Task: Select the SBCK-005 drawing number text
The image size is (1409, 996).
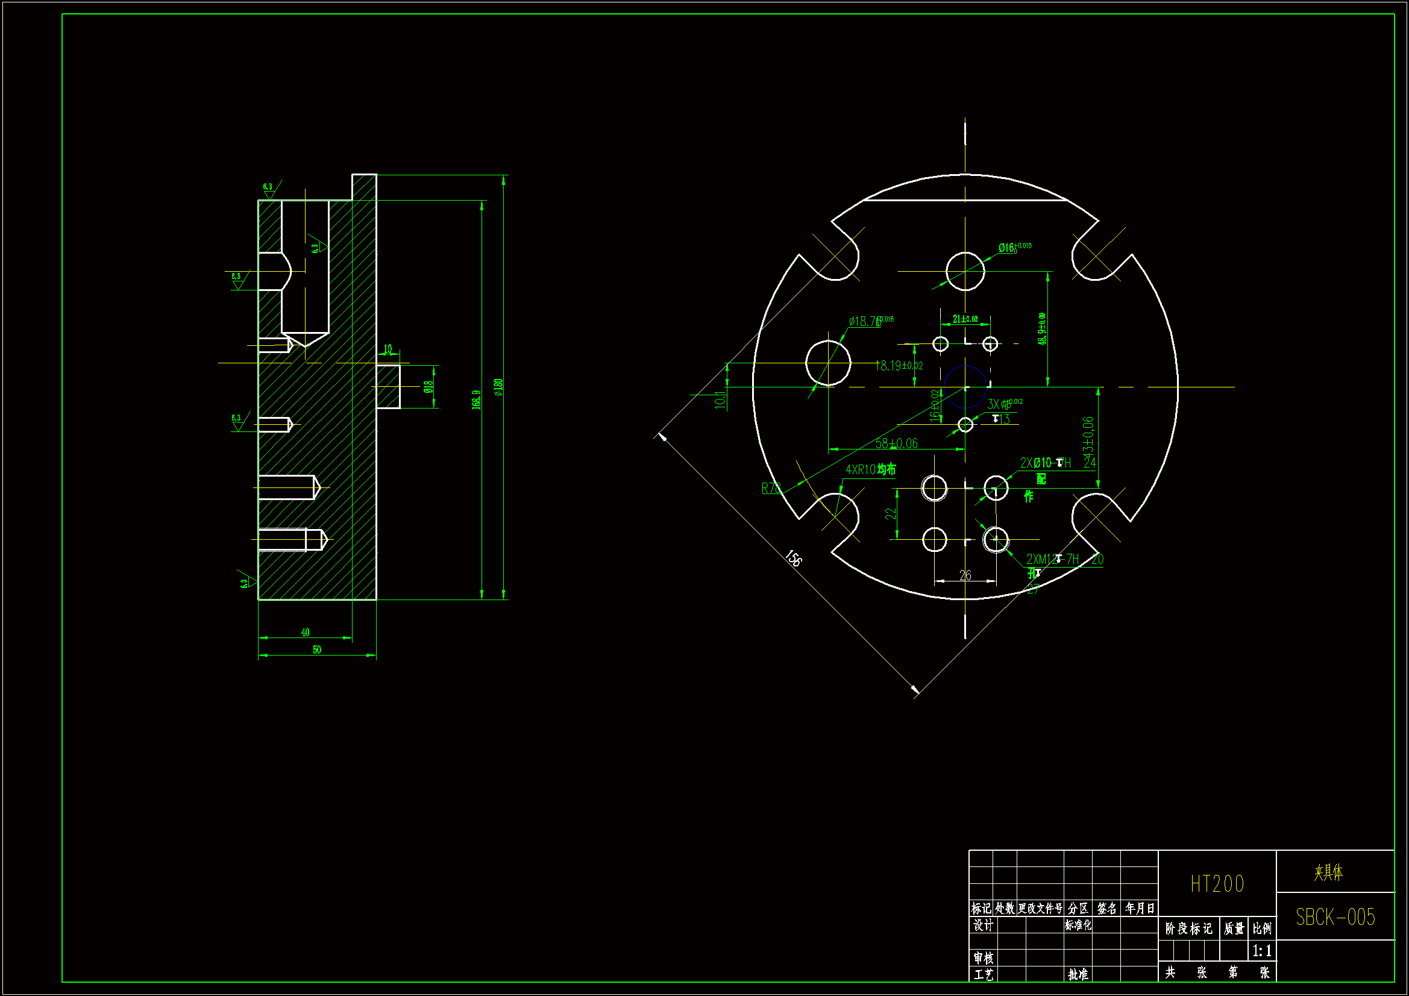Action: pos(1335,917)
